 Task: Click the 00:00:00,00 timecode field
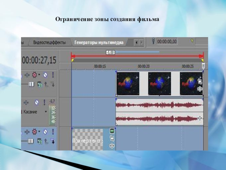[x=167, y=42]
